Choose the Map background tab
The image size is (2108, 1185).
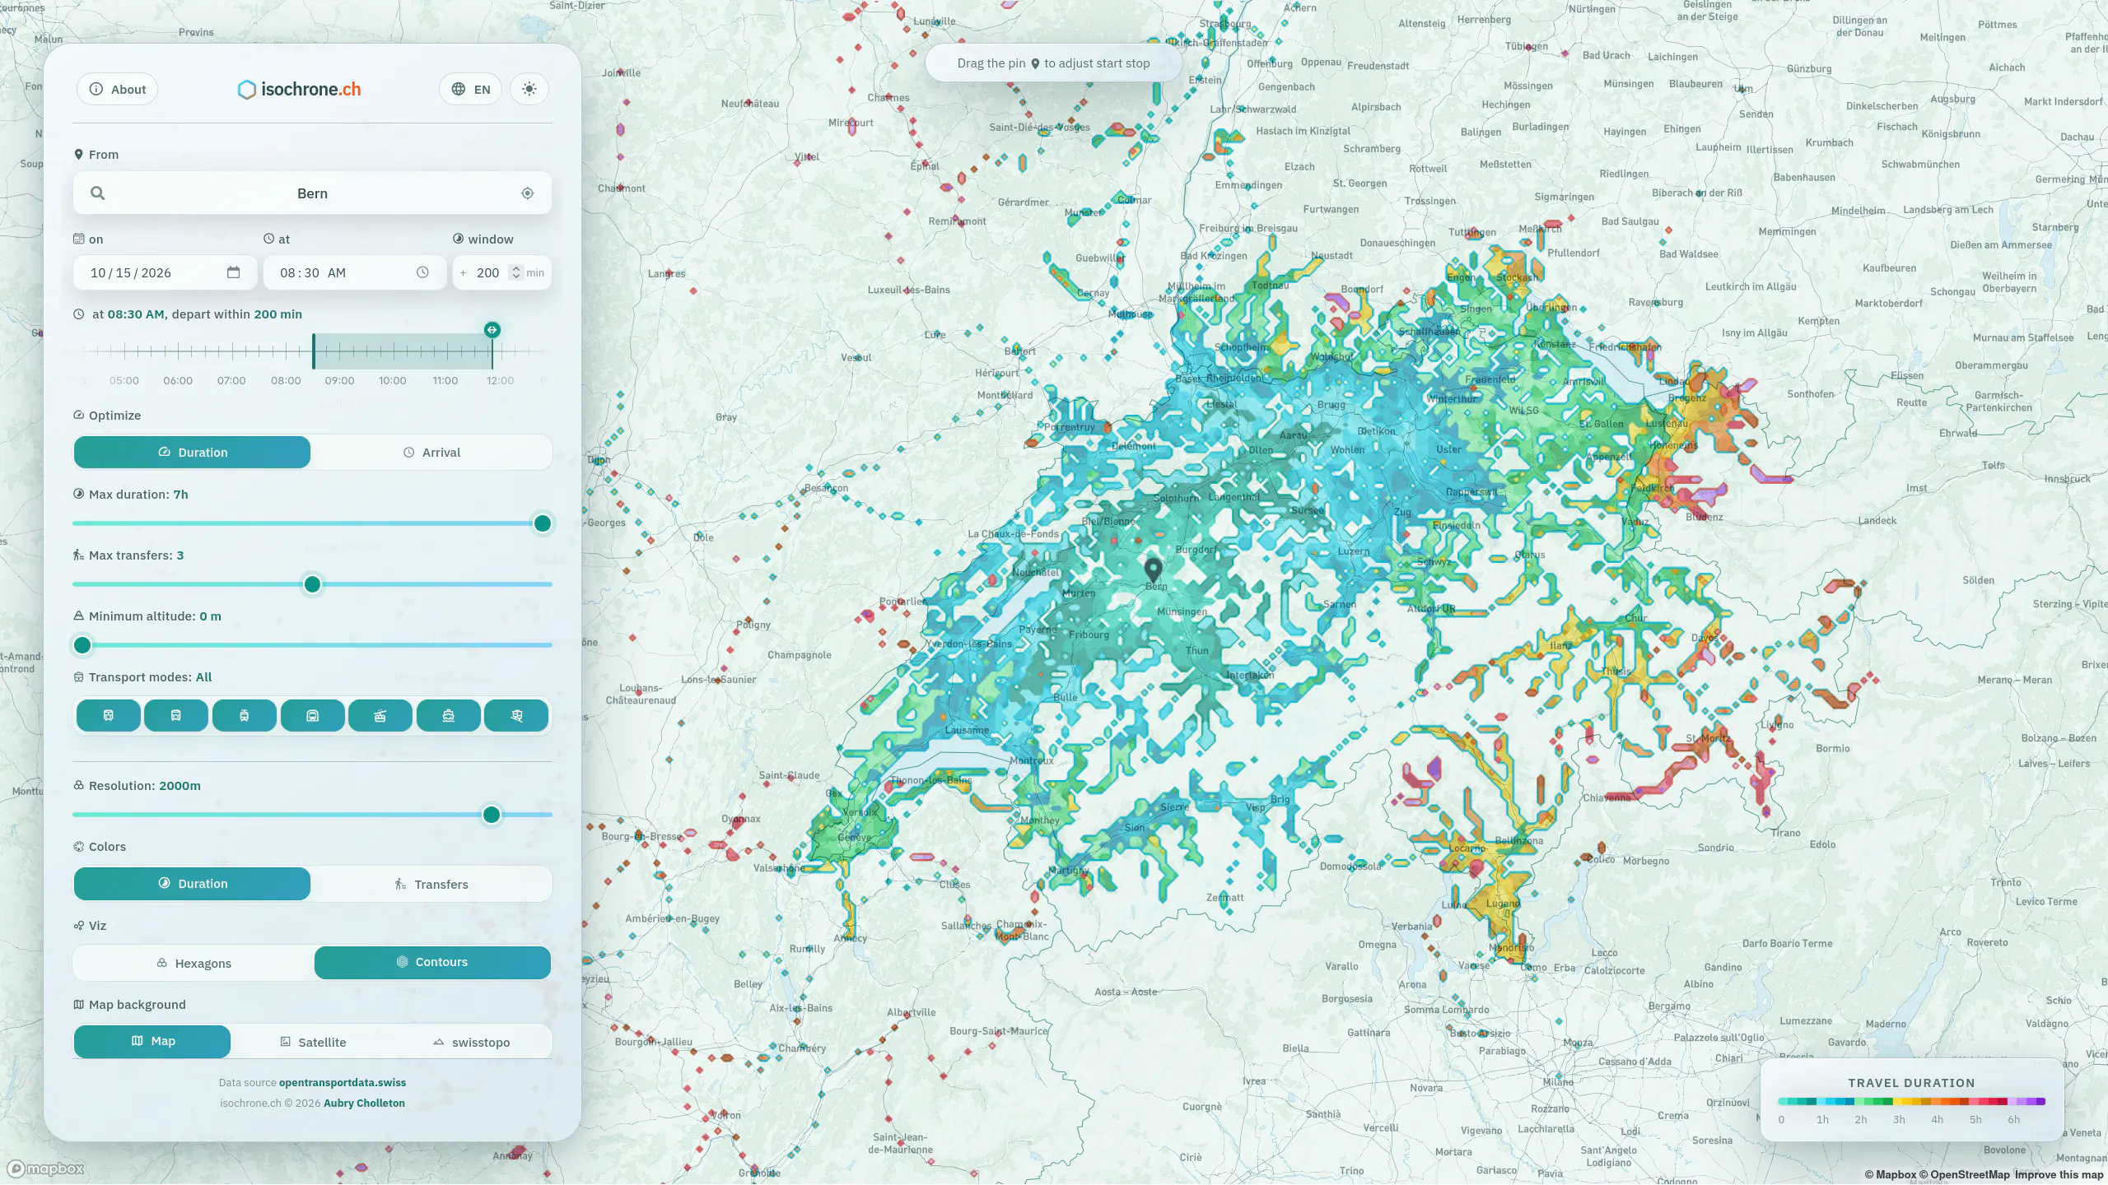(x=152, y=1042)
